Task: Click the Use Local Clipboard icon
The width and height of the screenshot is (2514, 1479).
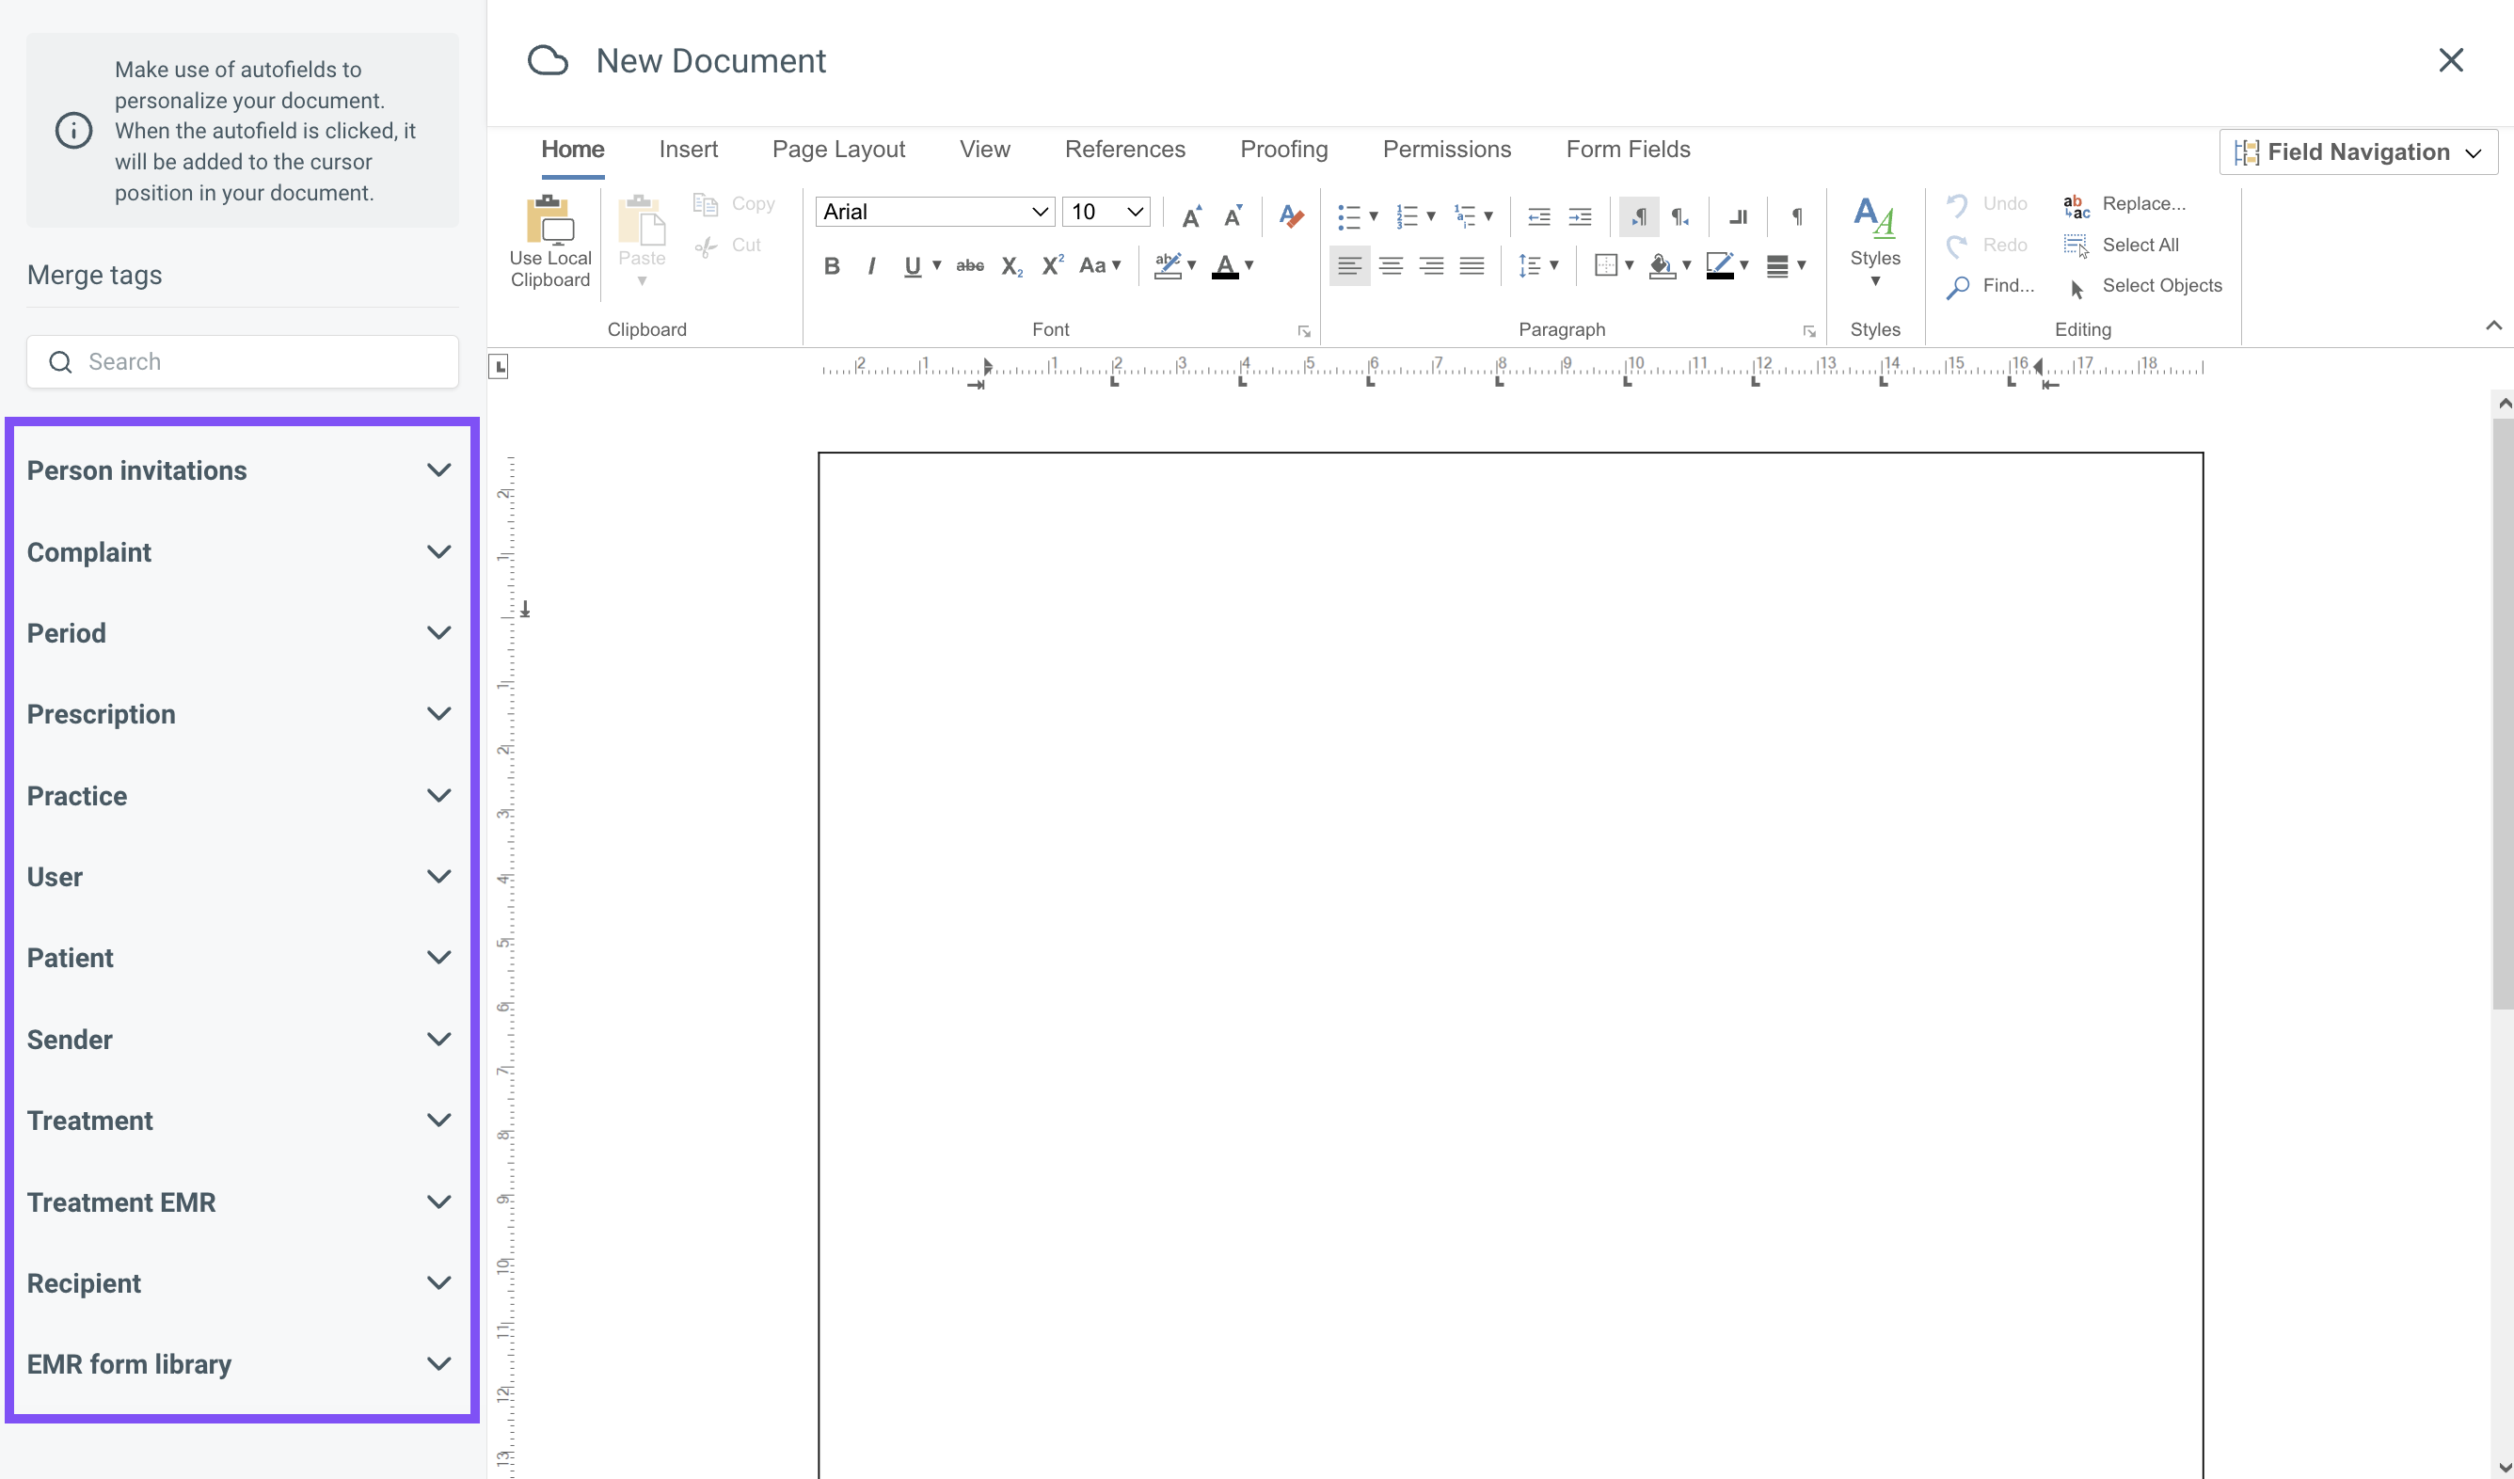Action: tap(549, 219)
